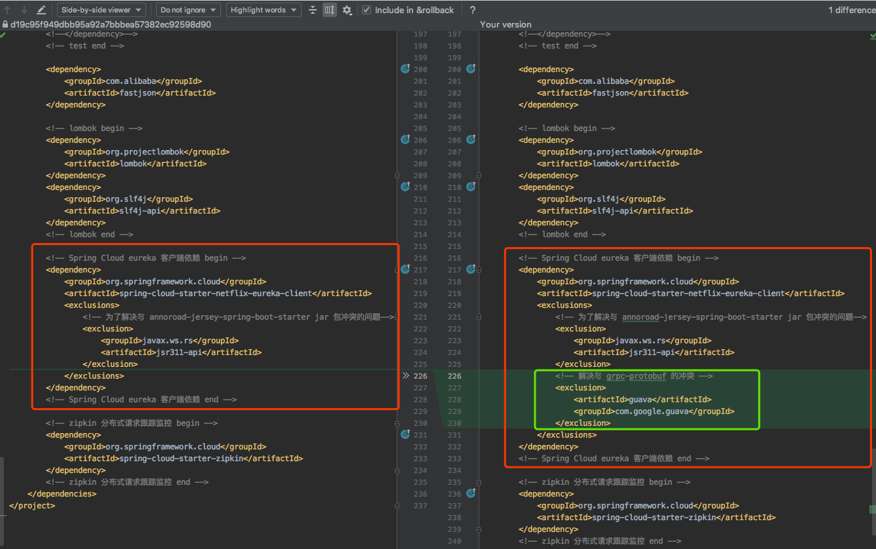Toggle Include in rollback checkbox
Screen dimensions: 876x549
367,10
